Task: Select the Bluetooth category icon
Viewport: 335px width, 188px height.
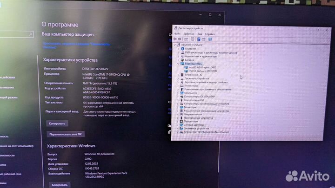Action: tap(182, 49)
